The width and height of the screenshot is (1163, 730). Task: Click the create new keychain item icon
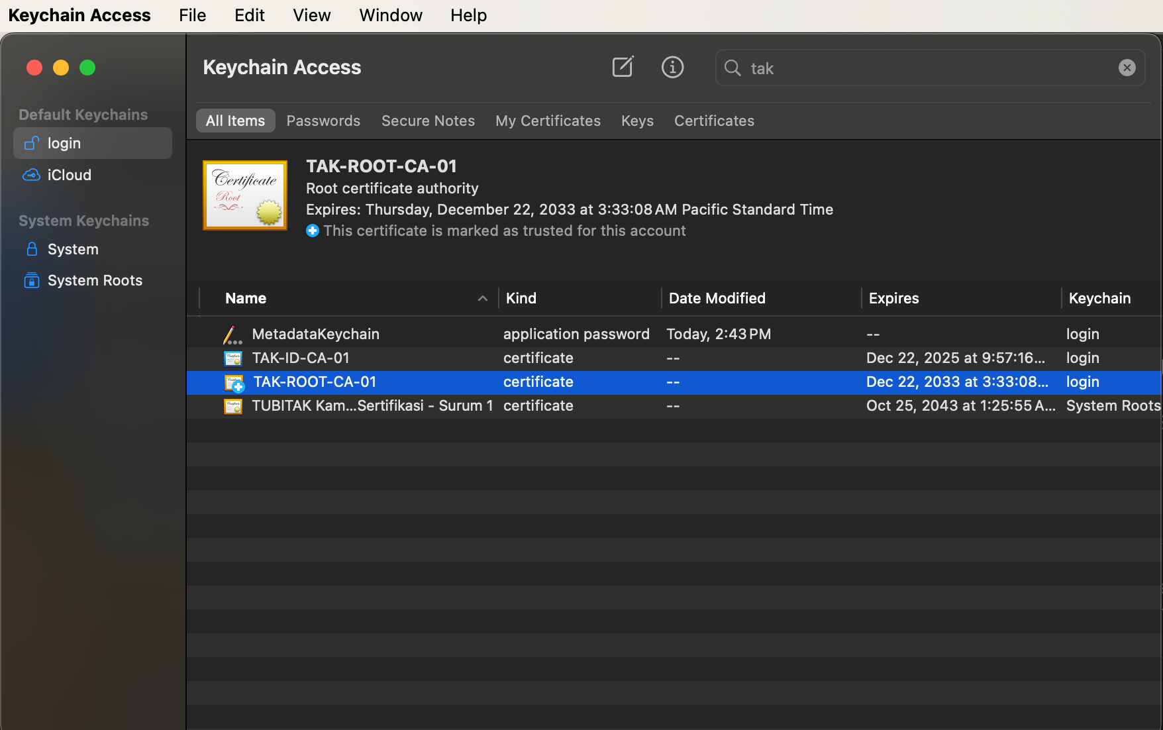[x=623, y=67]
